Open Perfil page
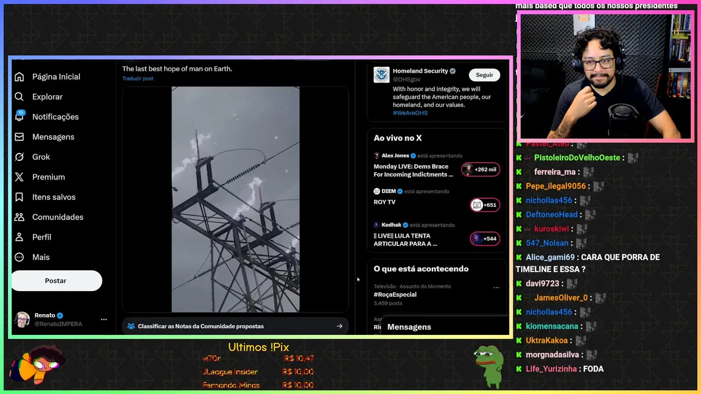This screenshot has width=701, height=394. pyautogui.click(x=42, y=237)
